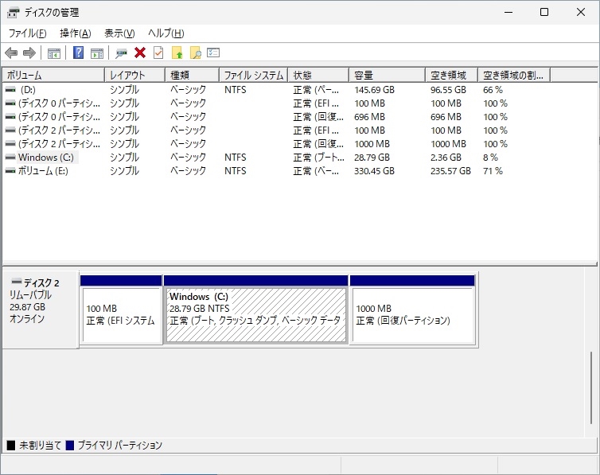The image size is (600, 475).
Task: Toggle the console tree pane icon
Action: 54,53
